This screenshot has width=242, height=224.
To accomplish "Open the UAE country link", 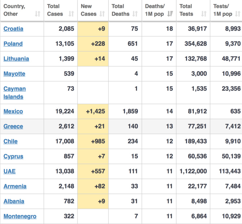I will click(9, 171).
